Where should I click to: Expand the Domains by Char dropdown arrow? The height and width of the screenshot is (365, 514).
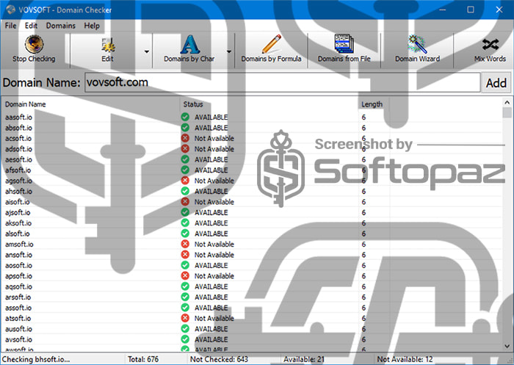point(229,51)
